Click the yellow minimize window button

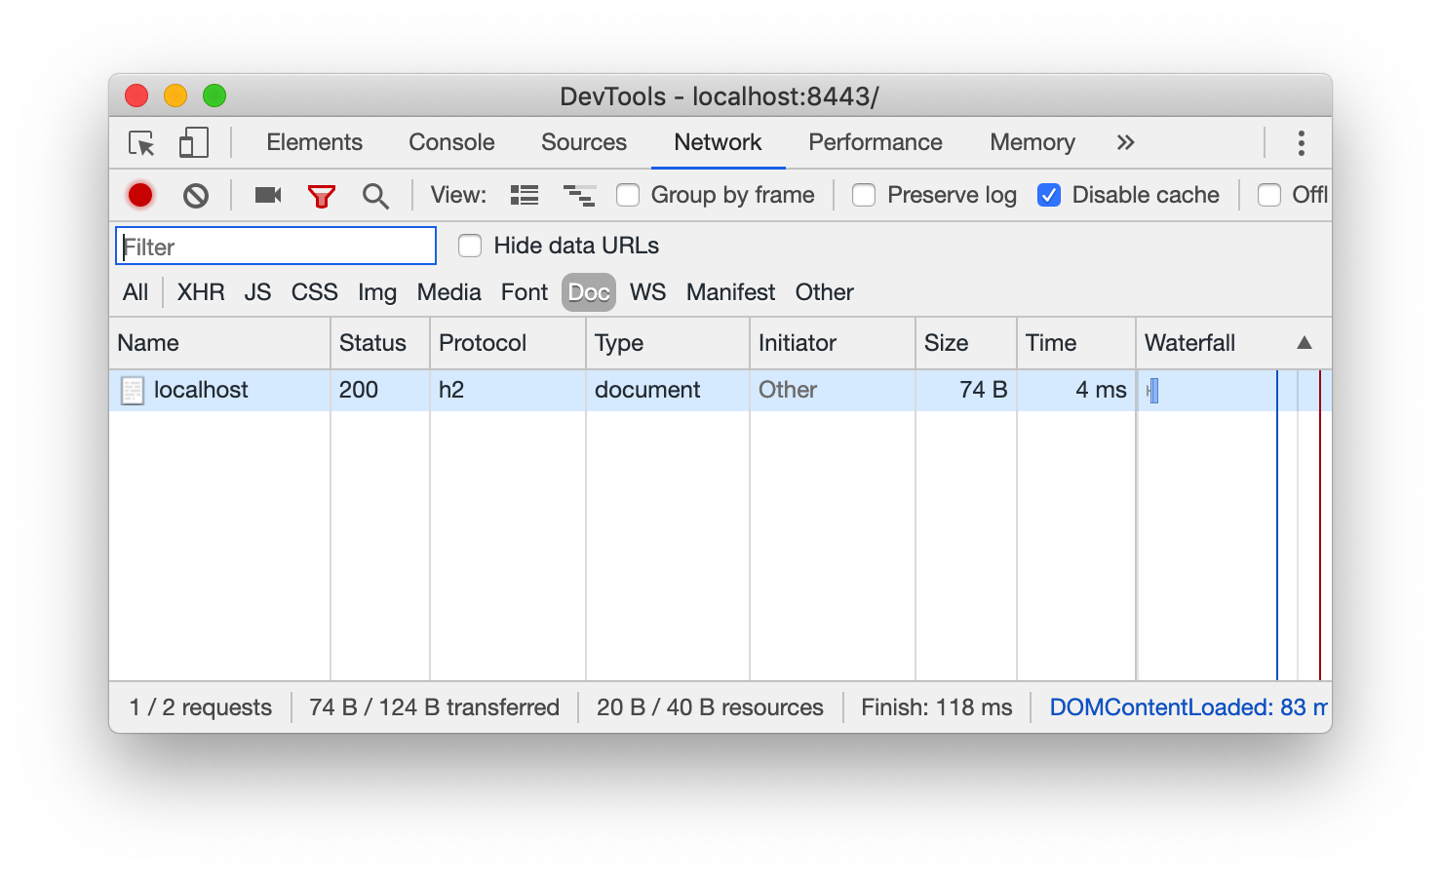[175, 95]
